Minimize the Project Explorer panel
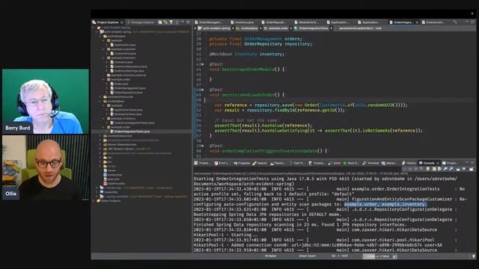Image resolution: width=479 pixels, height=269 pixels. [x=183, y=22]
